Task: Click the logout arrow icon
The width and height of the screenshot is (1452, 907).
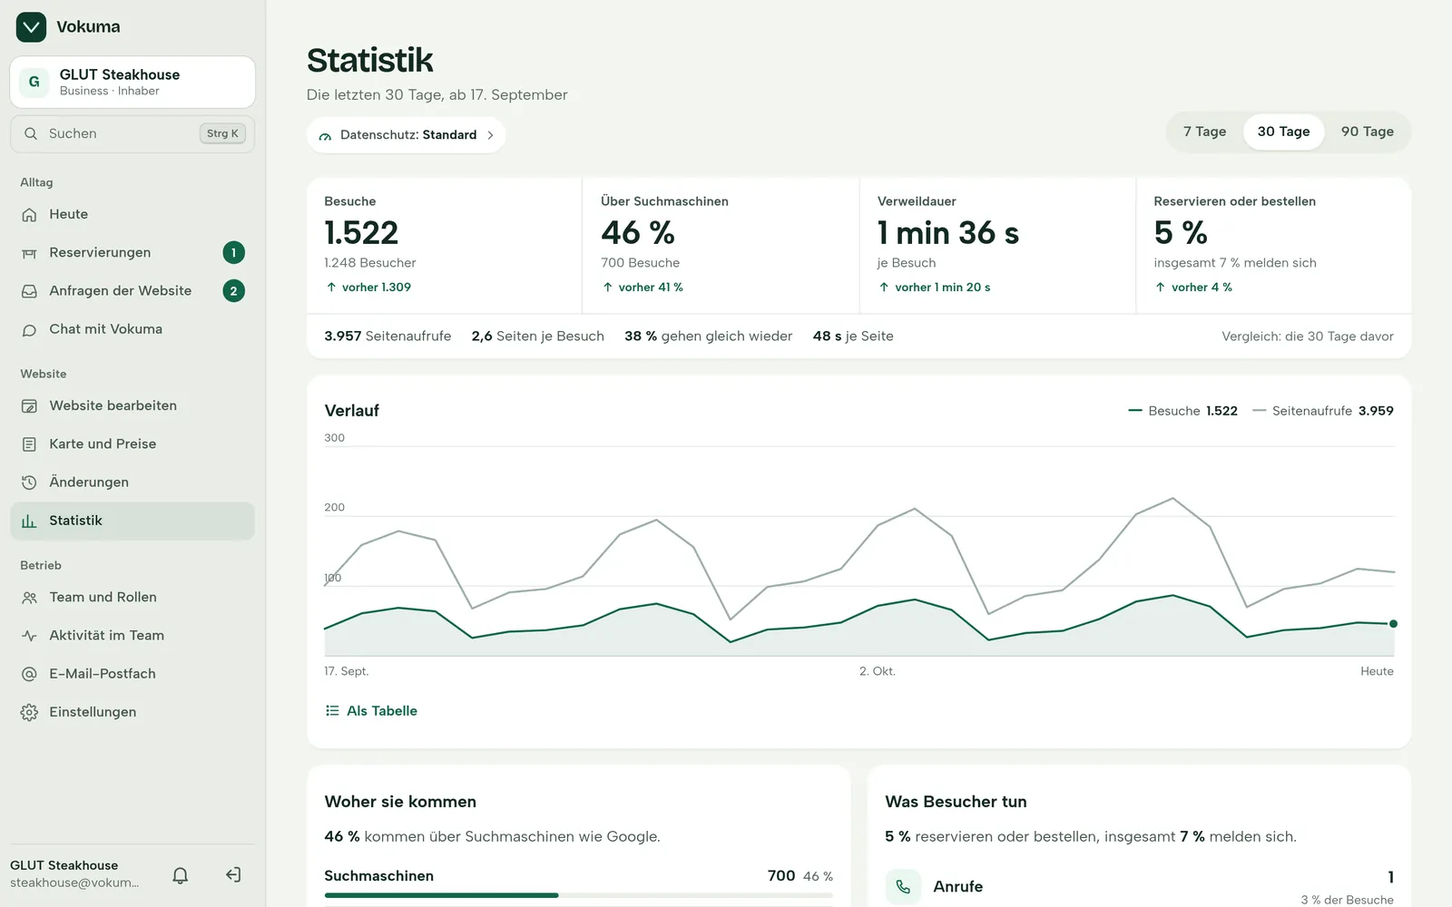Action: point(233,875)
